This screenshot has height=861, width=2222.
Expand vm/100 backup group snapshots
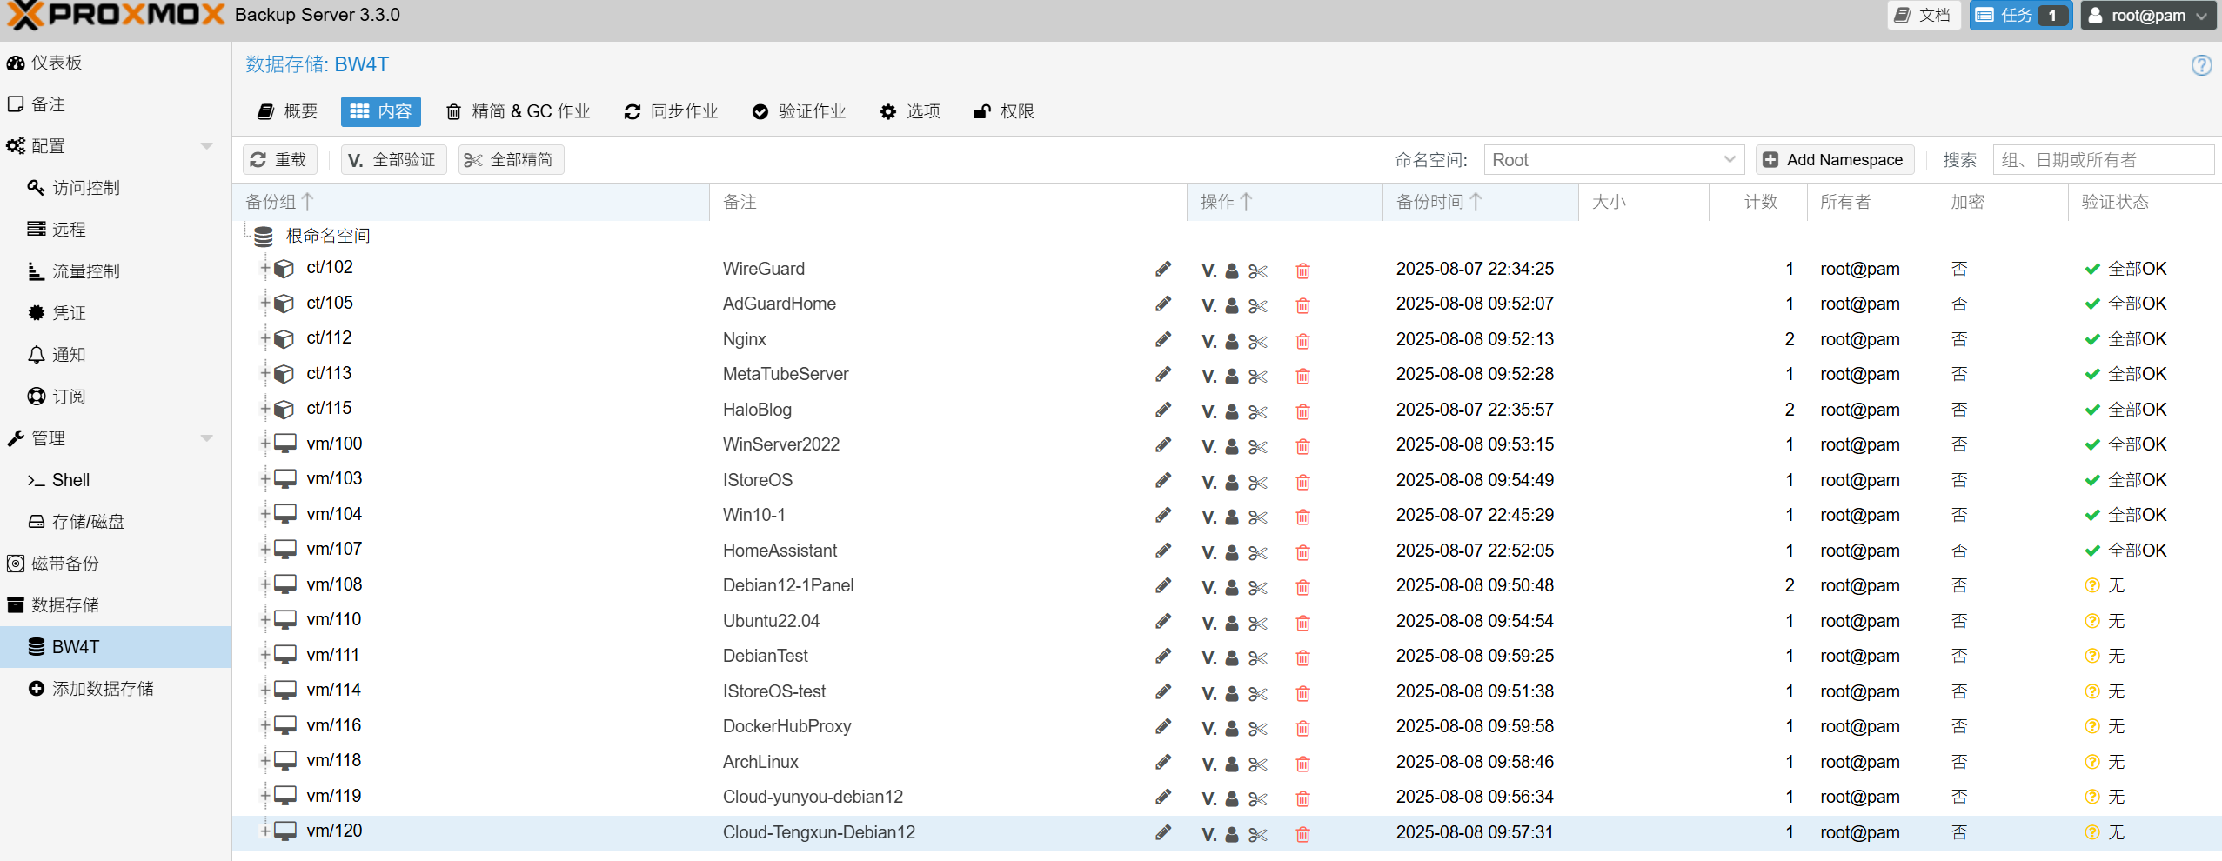pyautogui.click(x=264, y=444)
